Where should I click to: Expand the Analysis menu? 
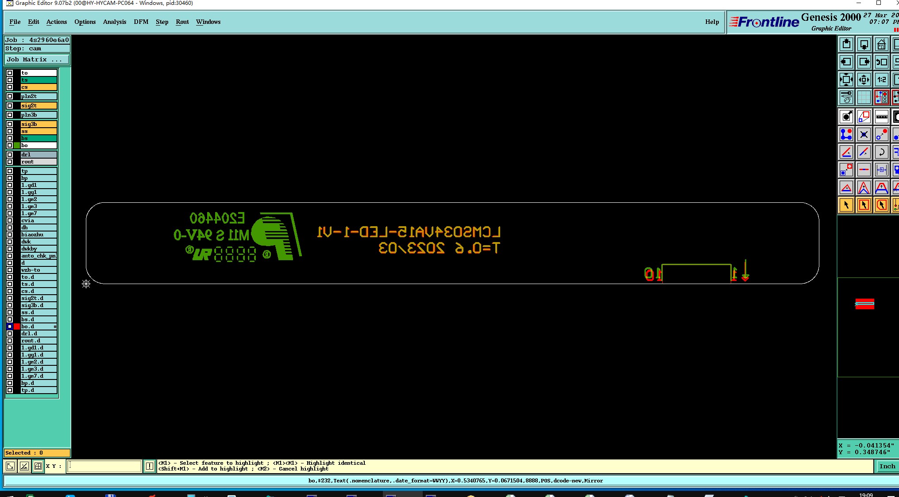tap(114, 22)
